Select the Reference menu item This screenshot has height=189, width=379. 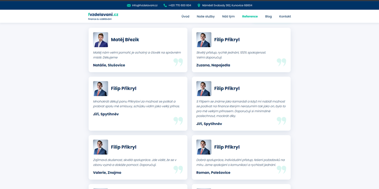250,16
